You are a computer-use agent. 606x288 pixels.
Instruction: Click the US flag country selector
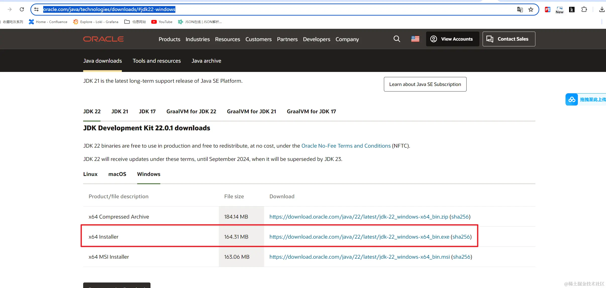[x=415, y=39]
